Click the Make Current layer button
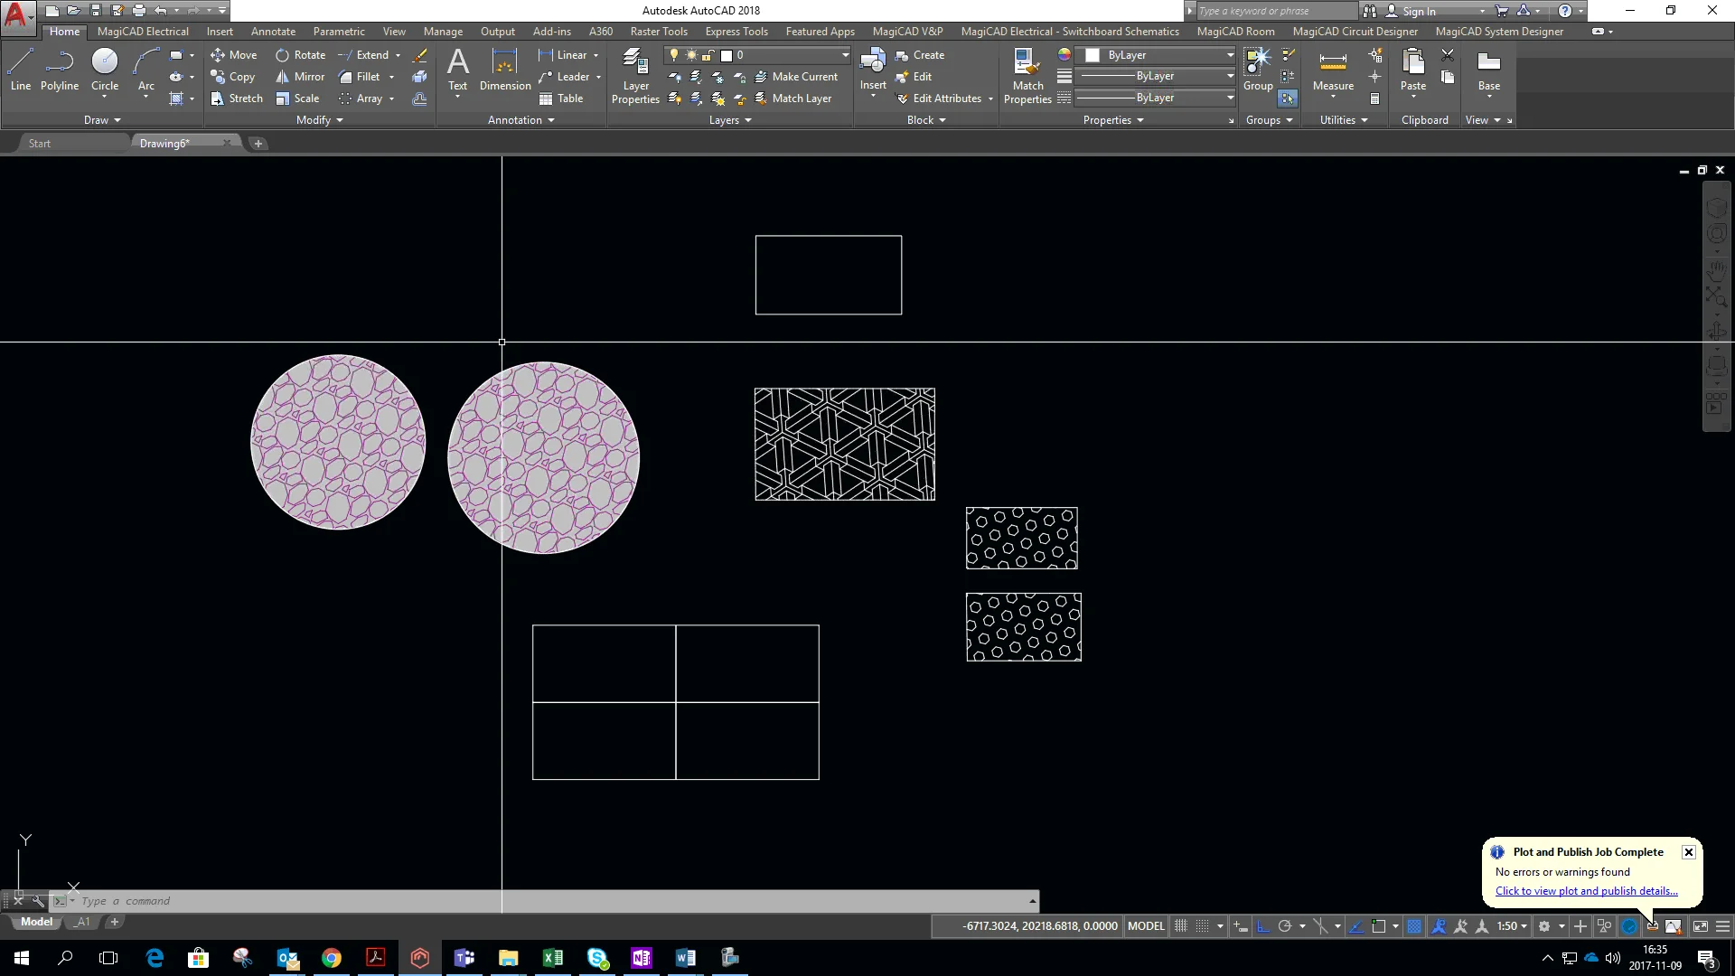Screen dimensions: 1735x976 point(802,76)
